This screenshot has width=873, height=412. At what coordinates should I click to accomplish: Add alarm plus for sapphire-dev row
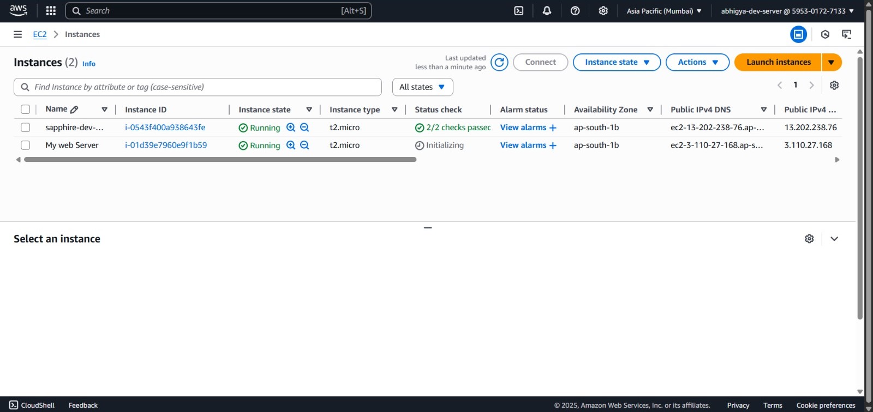553,128
